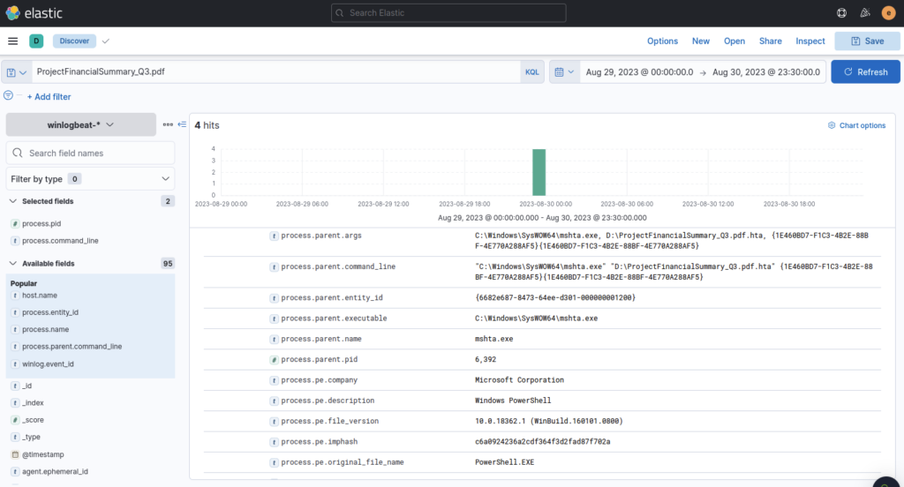Select New in the top menu
The image size is (904, 487).
coord(700,41)
